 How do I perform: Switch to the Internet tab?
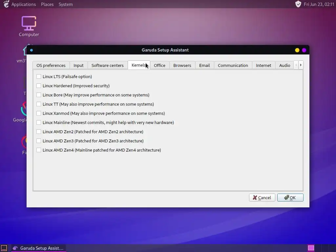coord(263,65)
